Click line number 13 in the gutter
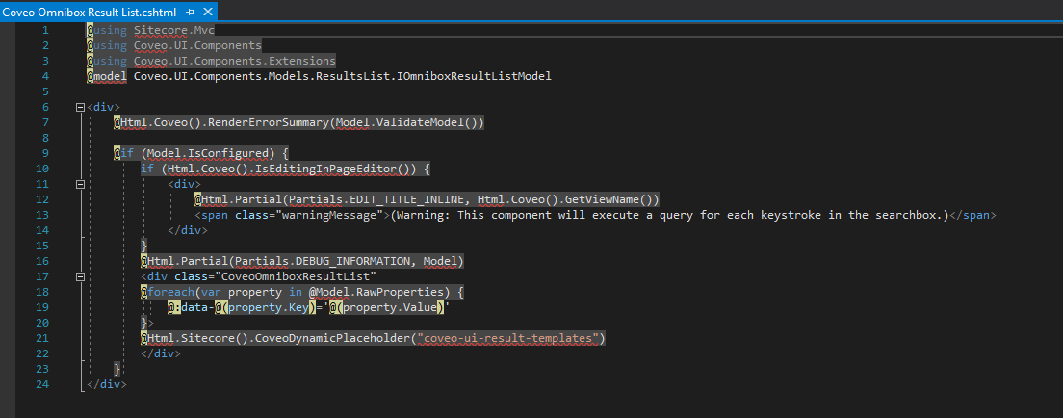Screen dimensions: 1063x418 (x=42, y=215)
